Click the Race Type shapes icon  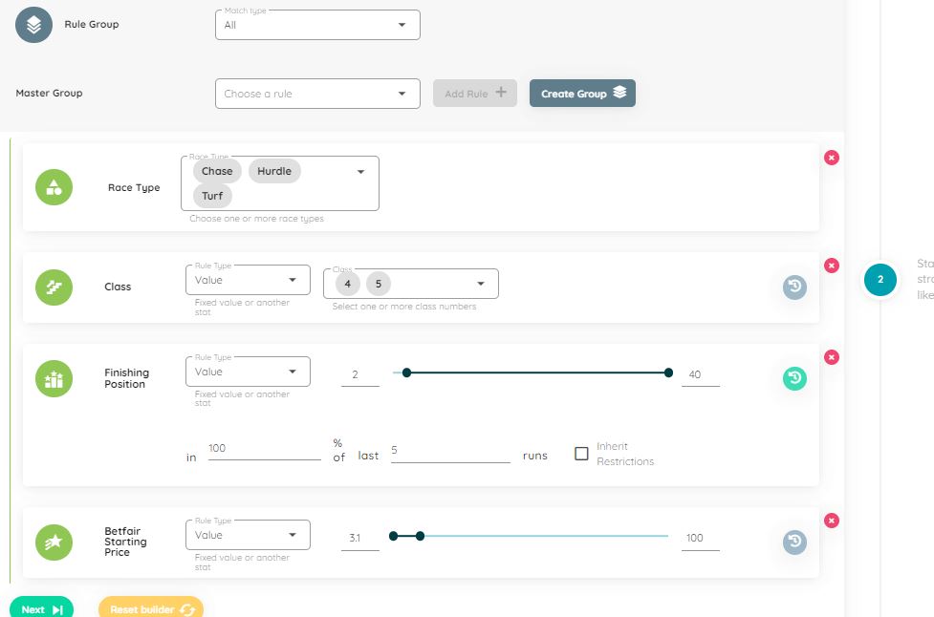coord(54,187)
